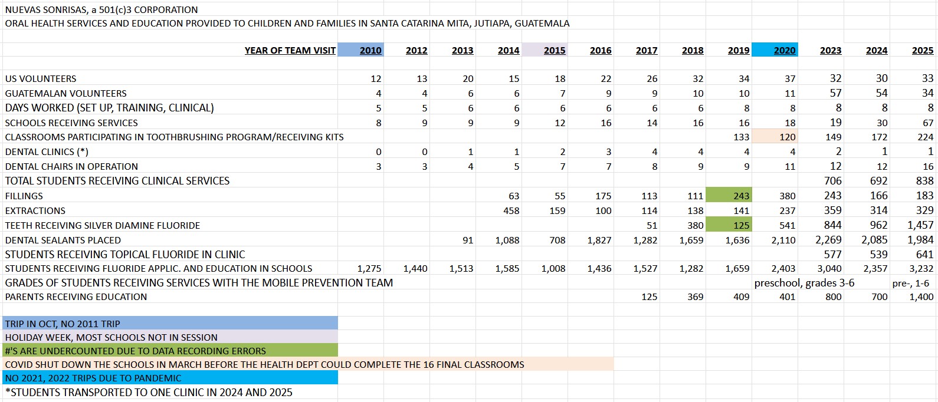The height and width of the screenshot is (402, 938).
Task: Click the EXTRACTIONS row label
Action: pyautogui.click(x=35, y=211)
